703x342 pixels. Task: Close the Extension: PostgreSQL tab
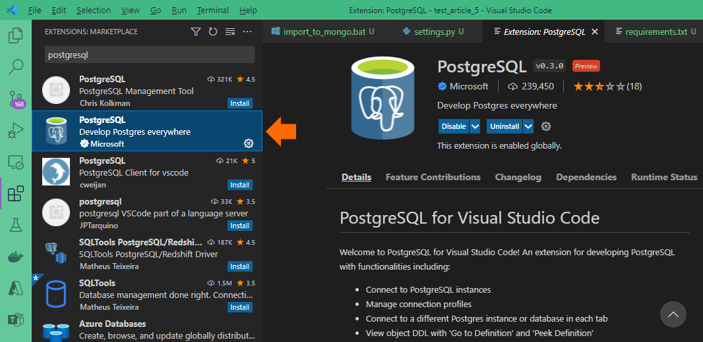click(x=595, y=32)
